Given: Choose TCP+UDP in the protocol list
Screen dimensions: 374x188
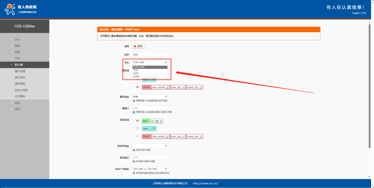Looking at the screenshot, I should coord(150,67).
